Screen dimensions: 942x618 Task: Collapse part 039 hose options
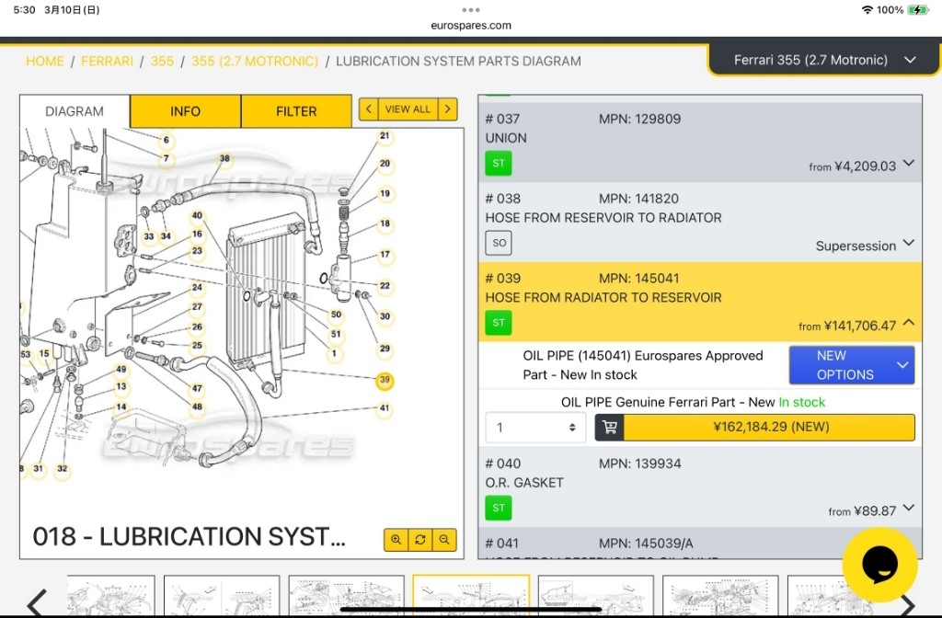point(909,323)
